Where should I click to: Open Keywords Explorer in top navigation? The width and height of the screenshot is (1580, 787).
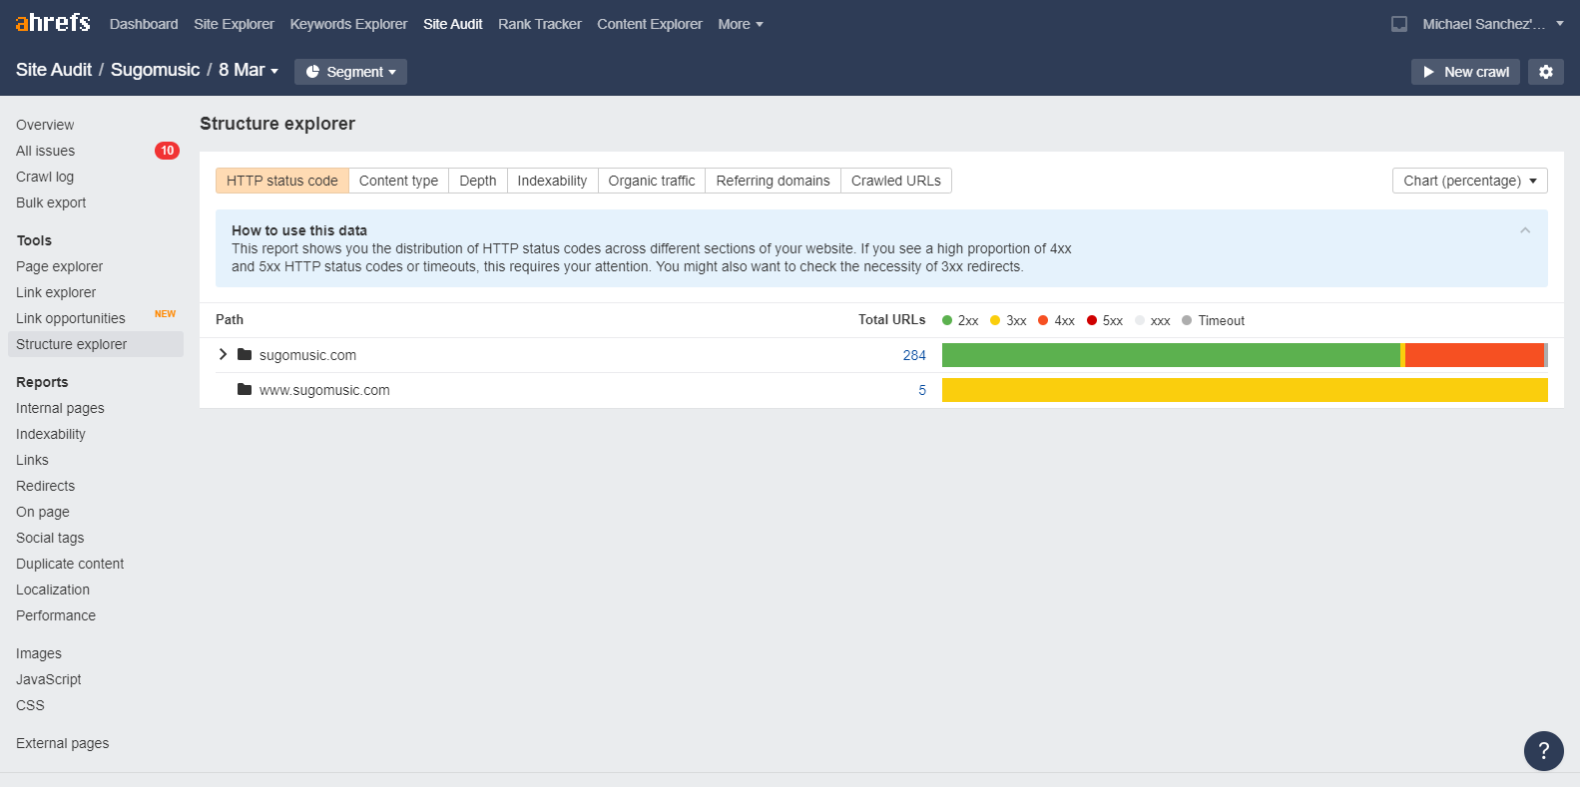pos(348,24)
